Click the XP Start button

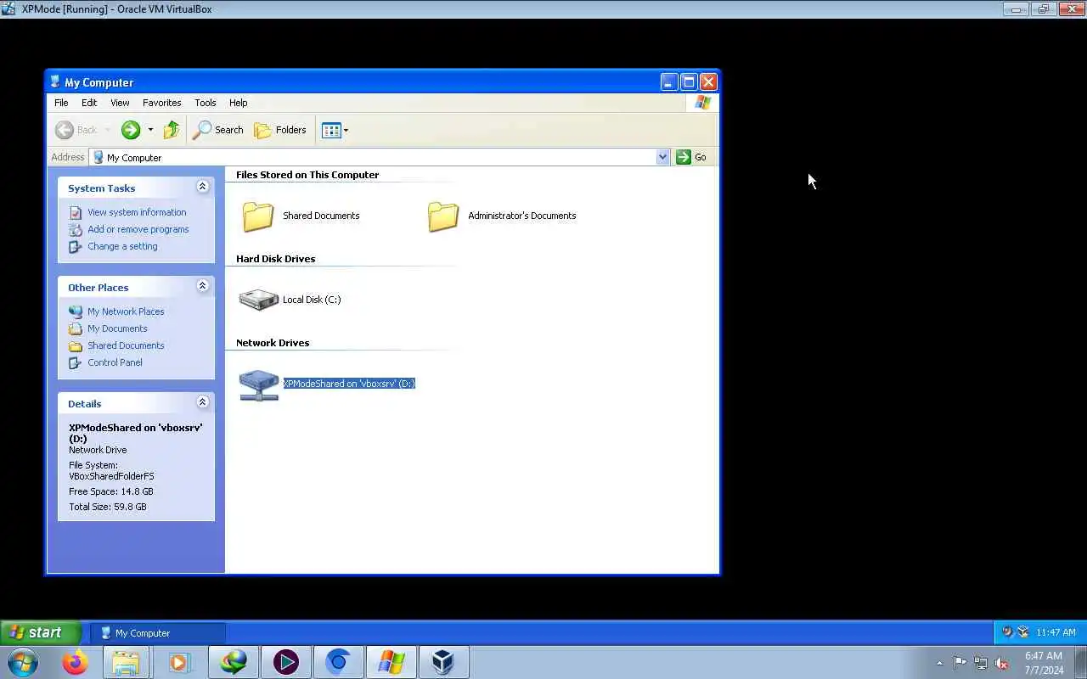42,632
